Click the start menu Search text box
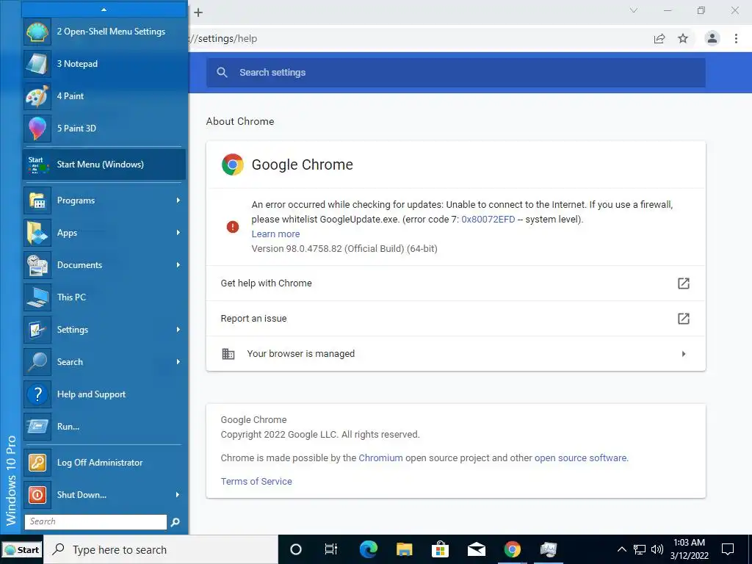The image size is (752, 564). click(96, 522)
